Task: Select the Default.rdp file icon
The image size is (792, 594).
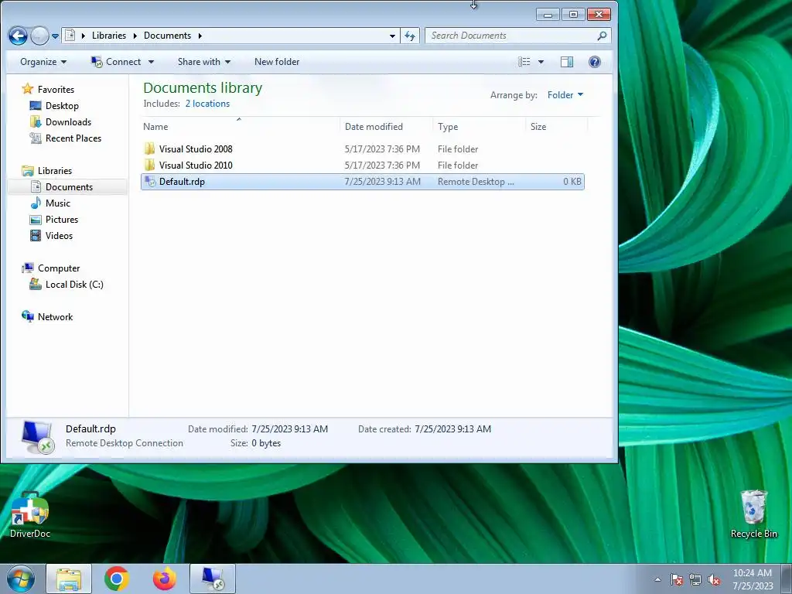Action: tap(150, 181)
